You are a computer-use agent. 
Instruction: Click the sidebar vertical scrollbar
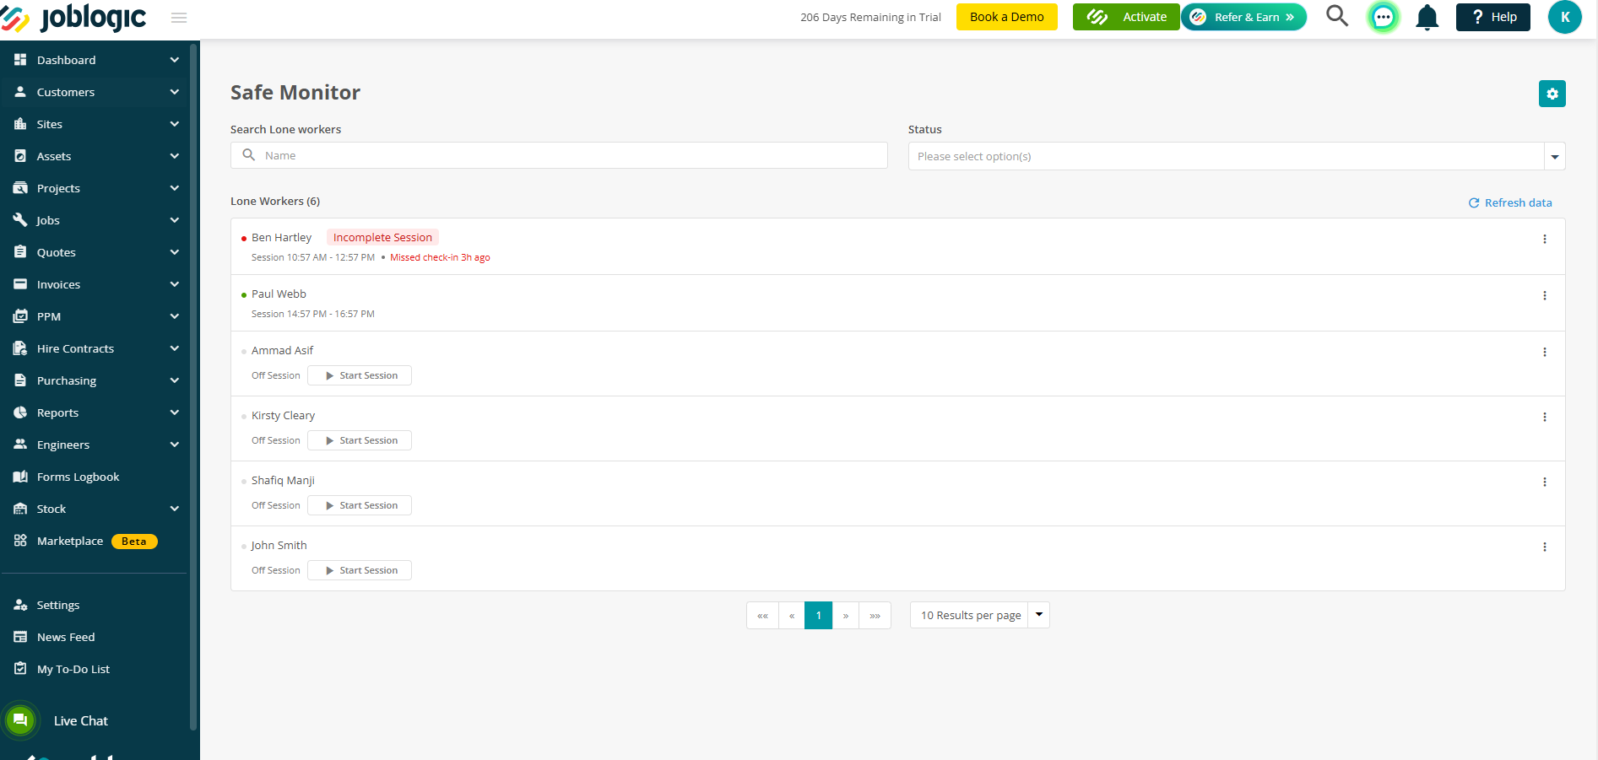[193, 388]
